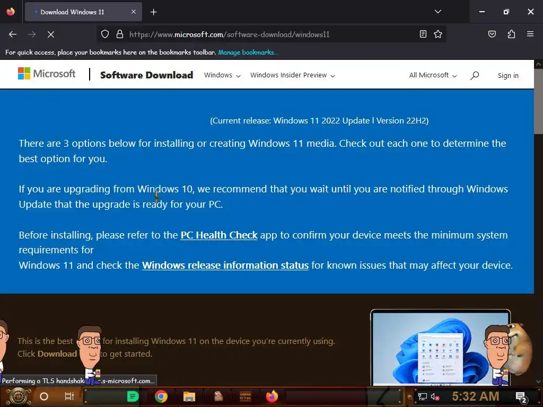Screen dimensions: 543x407
Task: Click the forward navigation arrow
Action: click(x=32, y=34)
